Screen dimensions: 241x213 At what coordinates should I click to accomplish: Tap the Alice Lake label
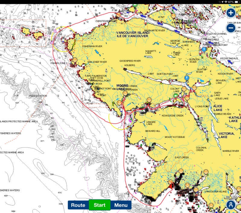pos(218,108)
